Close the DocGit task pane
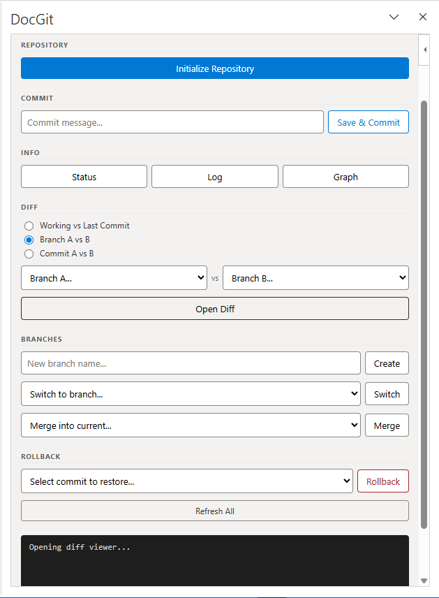Screen dimensions: 439x598 [x=423, y=17]
